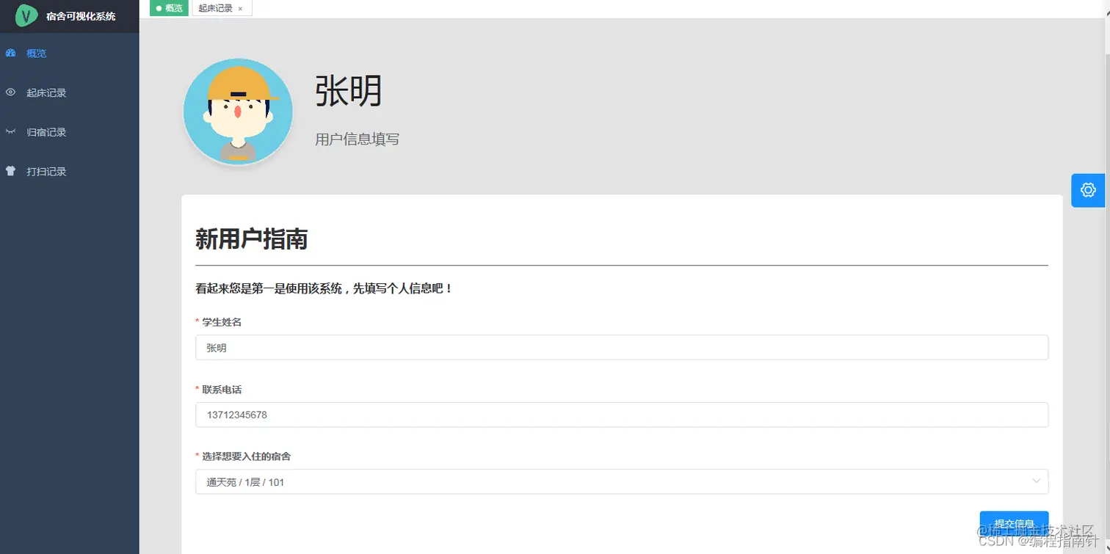Image resolution: width=1110 pixels, height=554 pixels.
Task: Click the 新用户指南 heading
Action: point(251,239)
